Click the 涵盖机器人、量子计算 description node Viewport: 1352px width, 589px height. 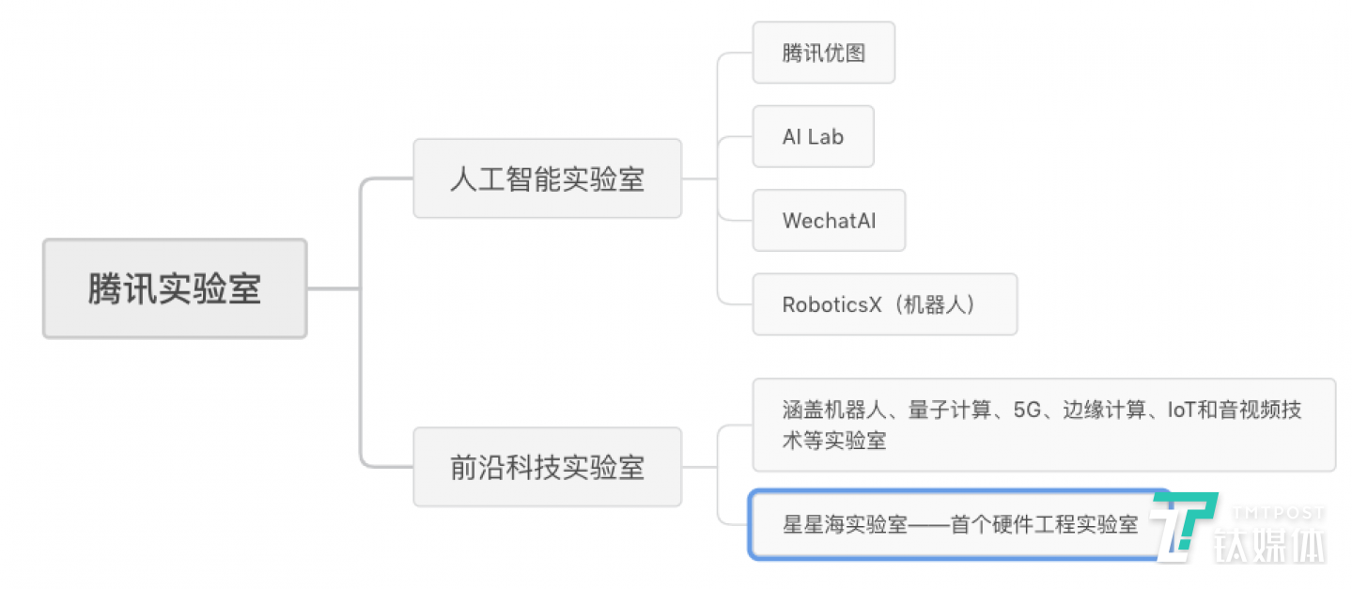click(x=1043, y=424)
